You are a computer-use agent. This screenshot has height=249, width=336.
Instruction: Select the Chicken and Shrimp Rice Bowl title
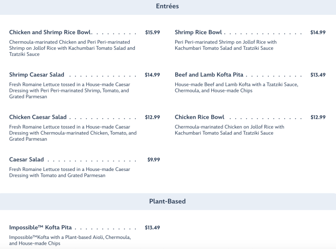(50, 33)
